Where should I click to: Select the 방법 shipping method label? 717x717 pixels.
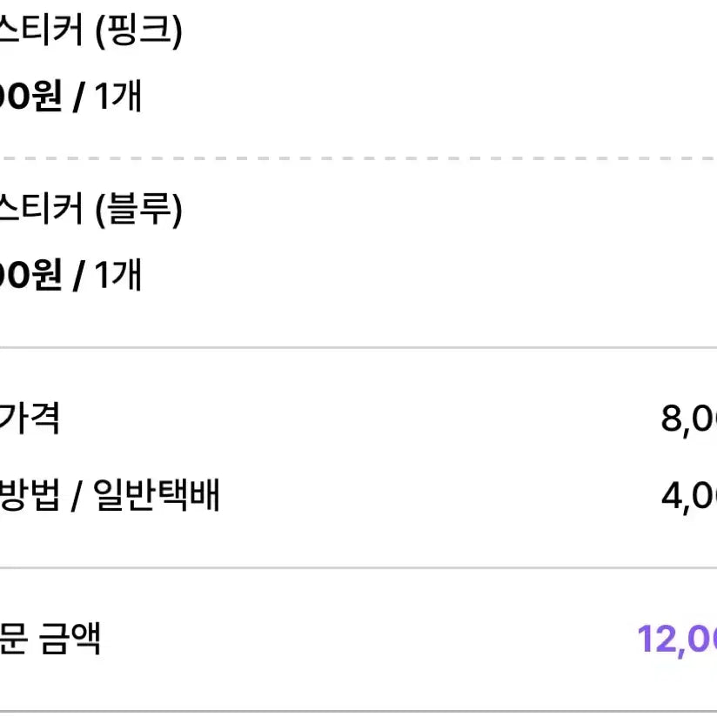tap(30, 494)
